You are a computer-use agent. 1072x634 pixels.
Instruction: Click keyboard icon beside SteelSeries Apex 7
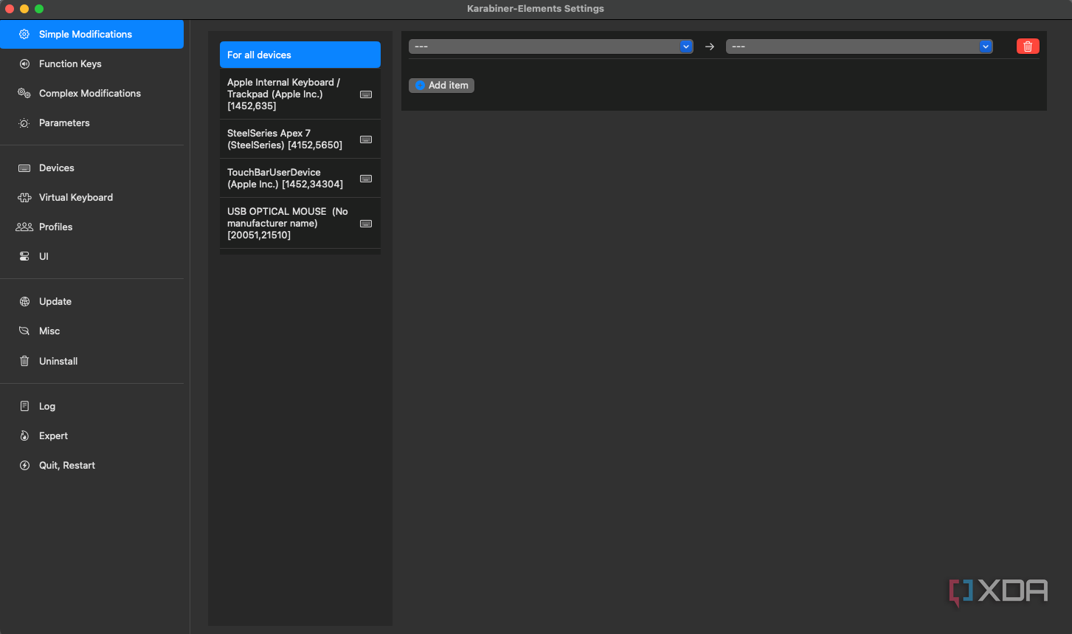[x=366, y=139]
